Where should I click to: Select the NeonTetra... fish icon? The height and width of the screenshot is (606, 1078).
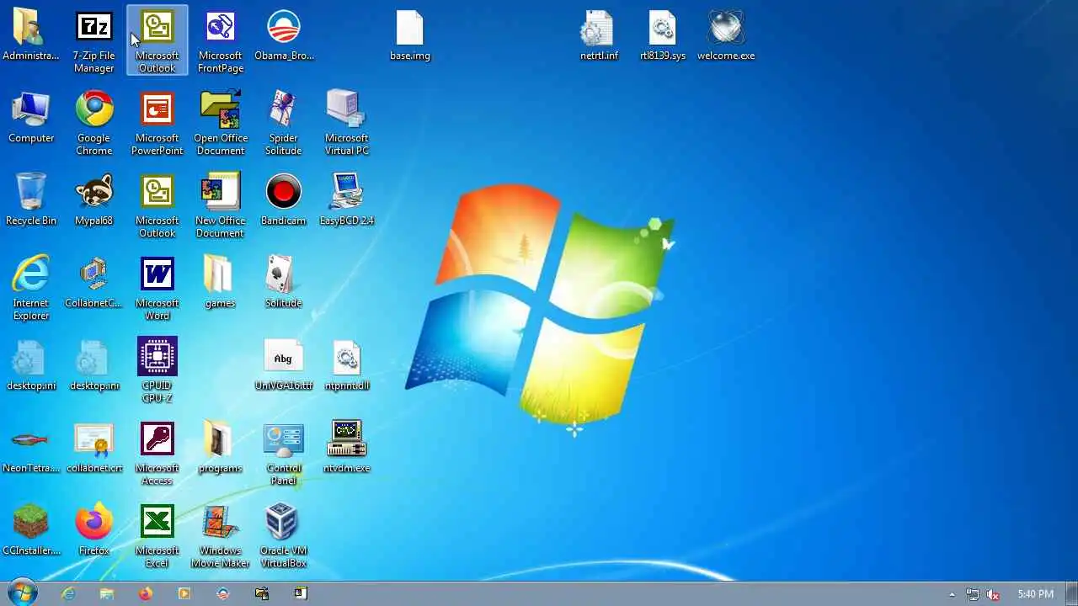[x=31, y=448]
